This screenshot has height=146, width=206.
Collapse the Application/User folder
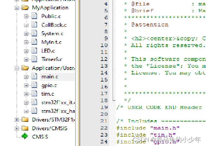(17, 68)
